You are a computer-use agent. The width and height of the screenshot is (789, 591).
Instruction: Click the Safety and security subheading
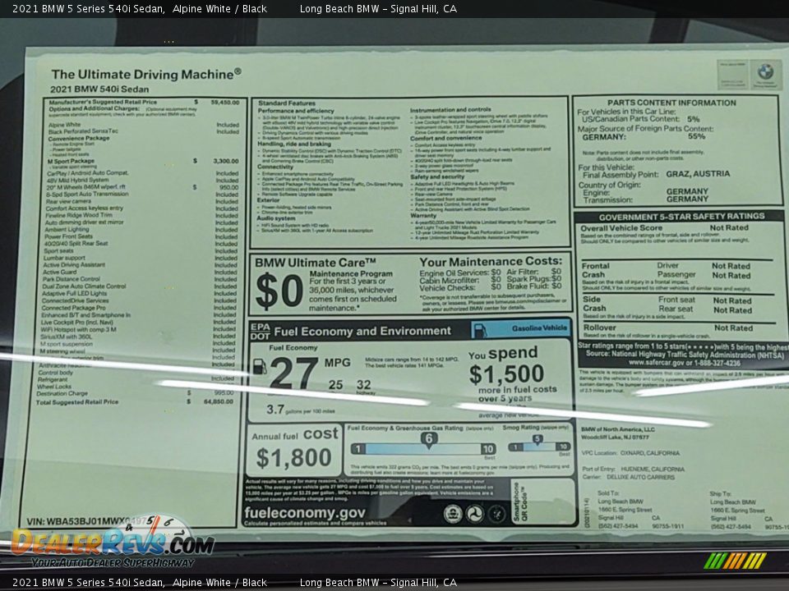pos(437,177)
